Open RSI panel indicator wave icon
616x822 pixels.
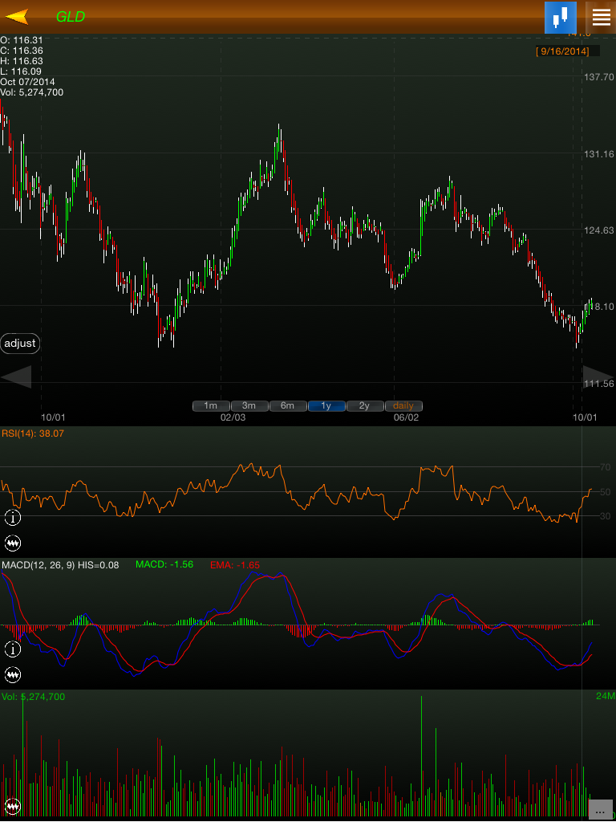(x=13, y=543)
